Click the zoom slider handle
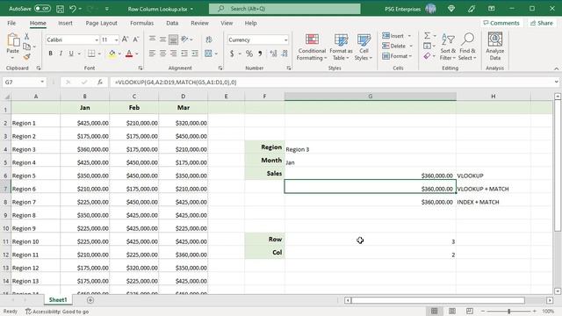 pos(509,311)
